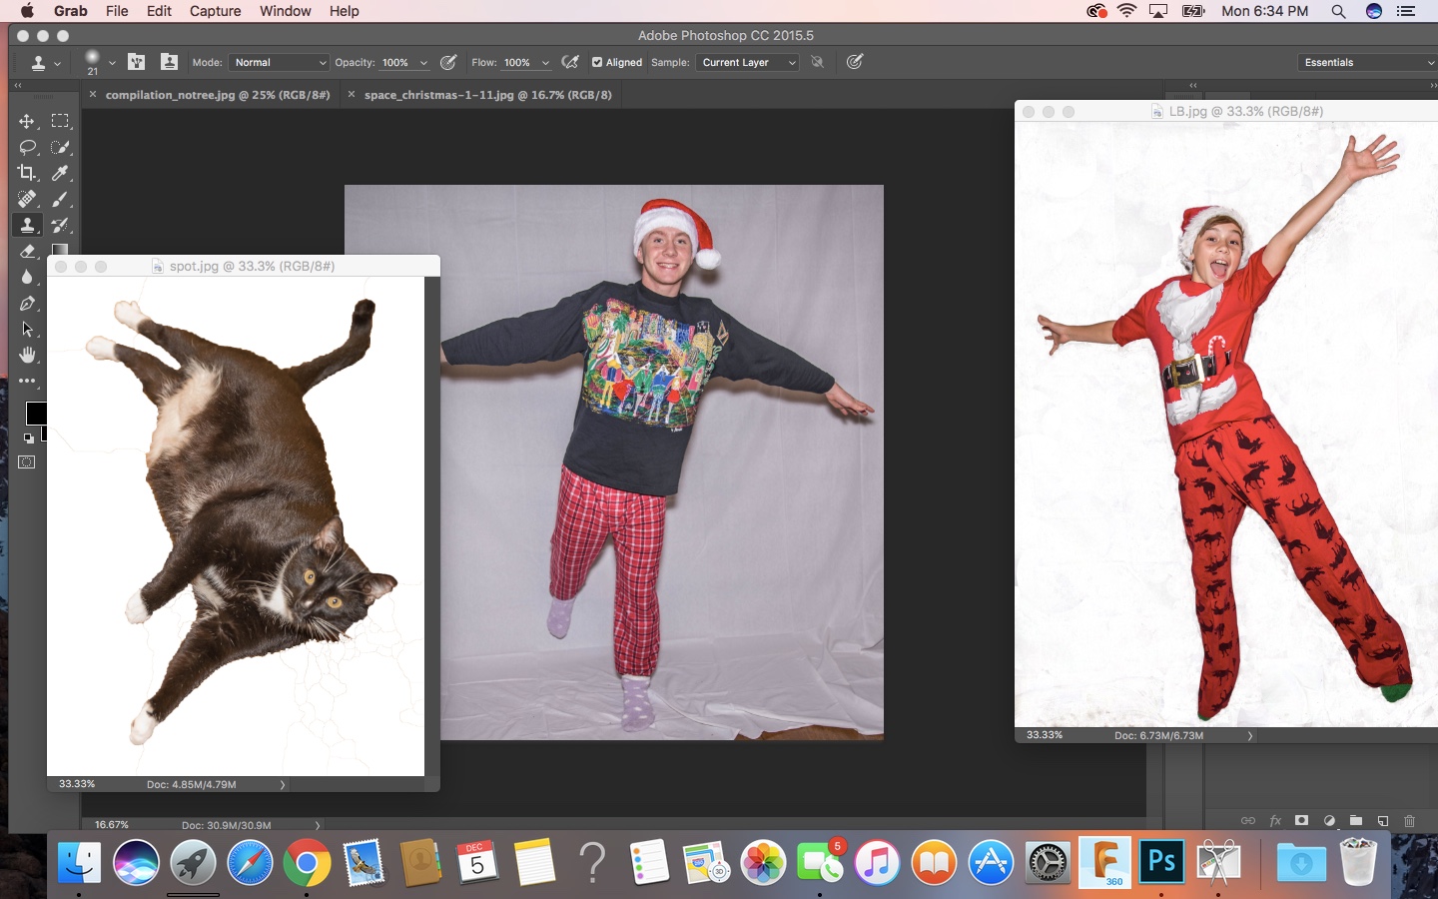Open the brush preset picker dropdown
The width and height of the screenshot is (1438, 899).
point(112,63)
